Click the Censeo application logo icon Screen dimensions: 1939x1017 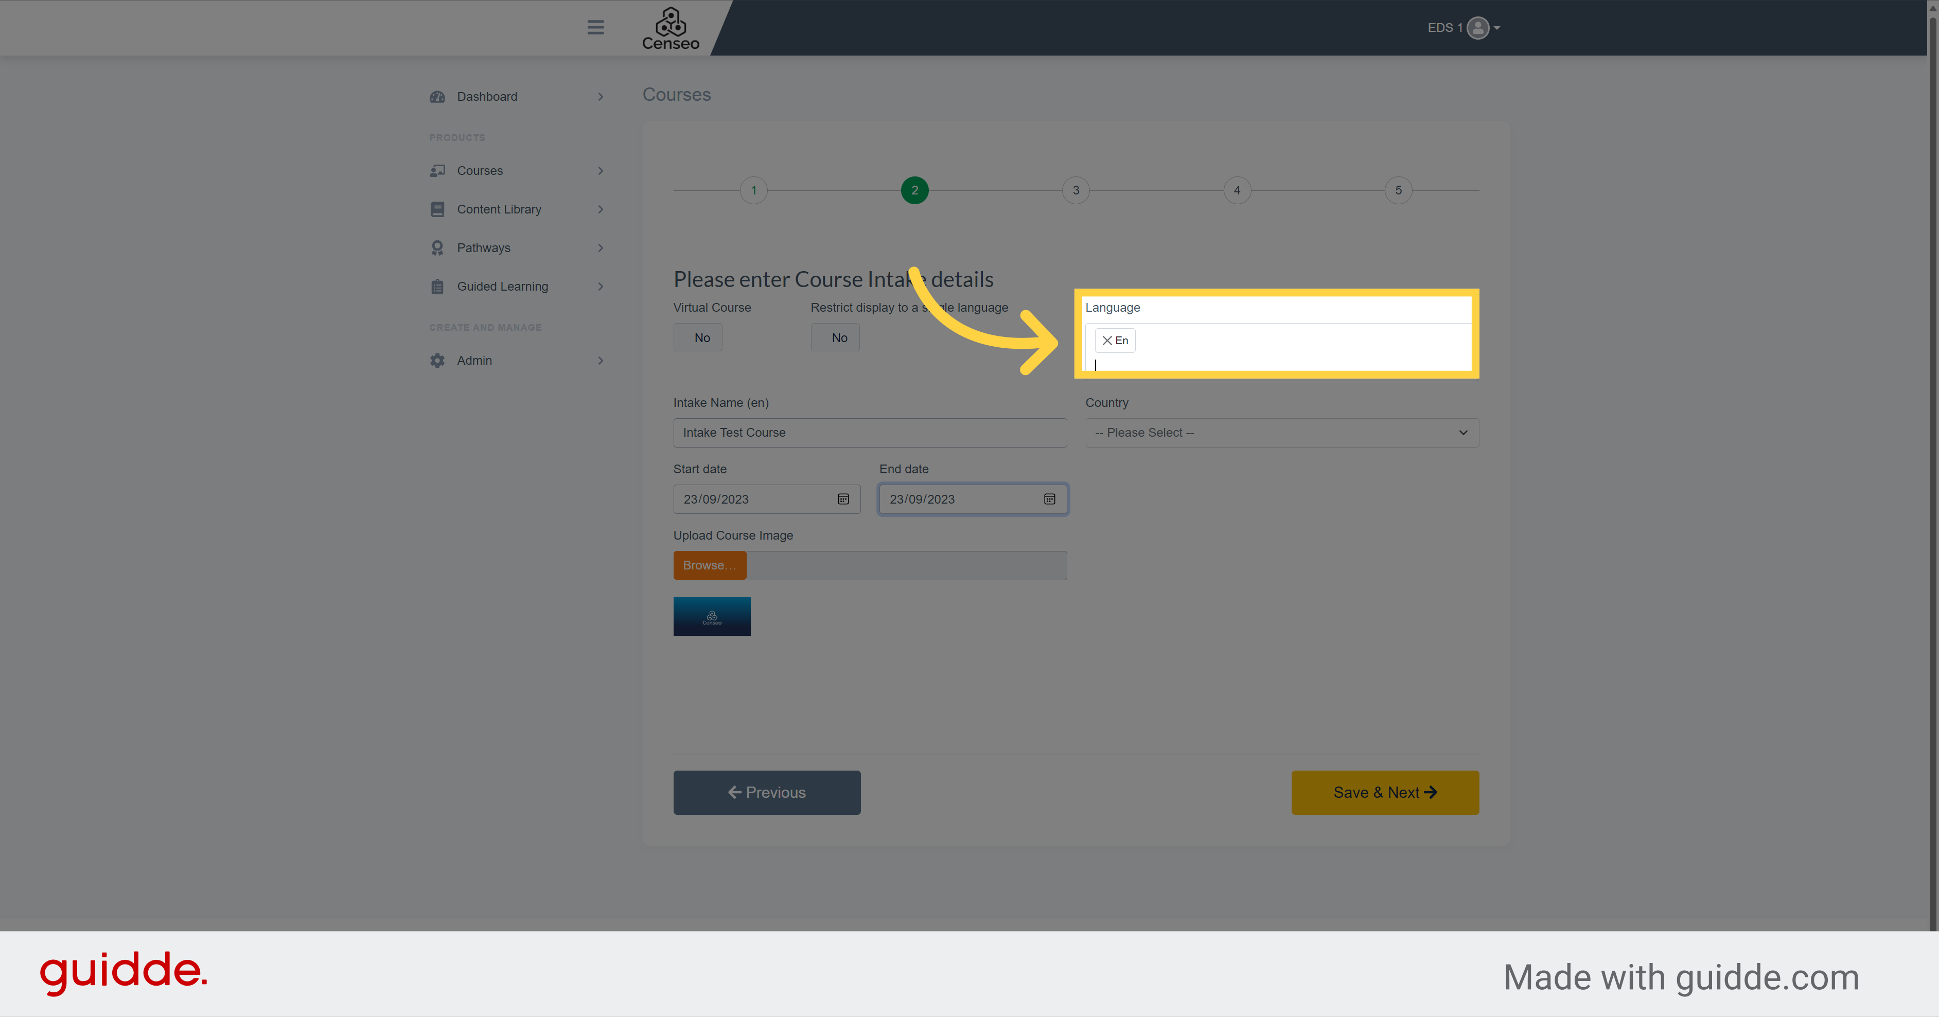[671, 27]
